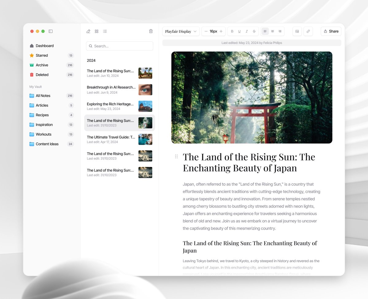Delete note using trash icon
Image resolution: width=368 pixels, height=299 pixels.
click(151, 31)
